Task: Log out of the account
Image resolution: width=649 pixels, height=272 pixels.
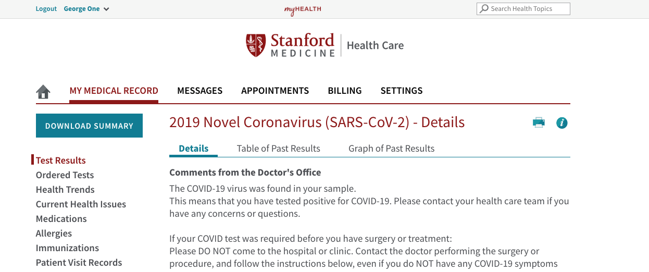Action: (46, 9)
